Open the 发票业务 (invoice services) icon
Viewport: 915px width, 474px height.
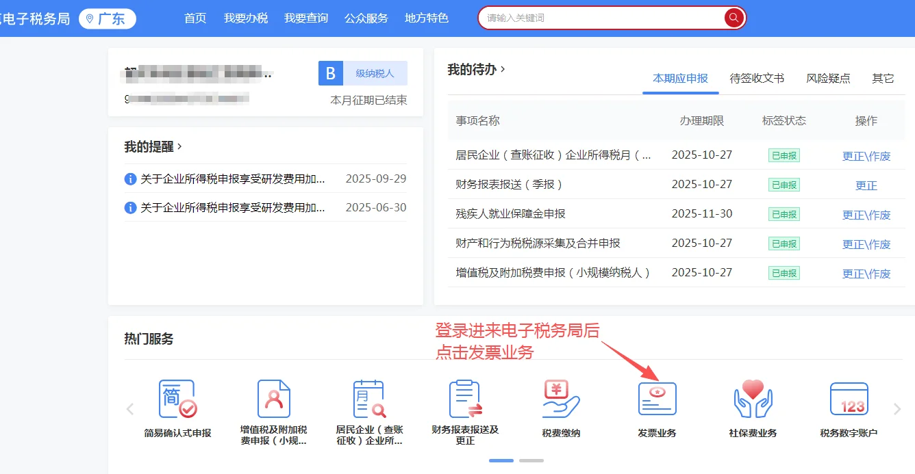click(x=657, y=398)
